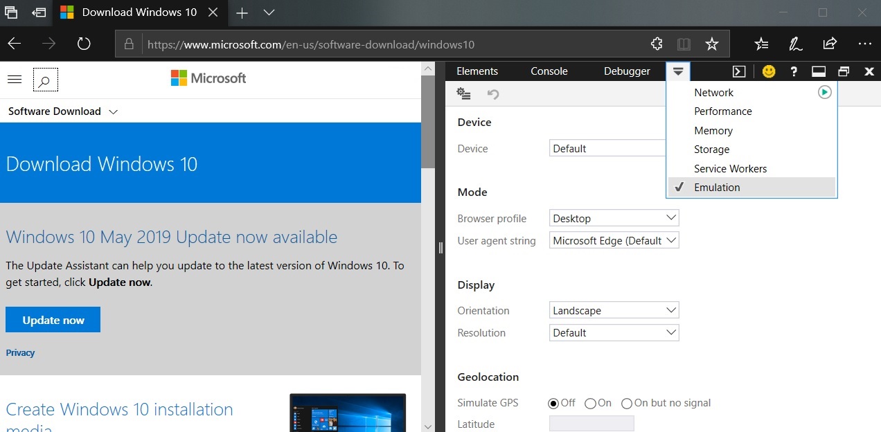The width and height of the screenshot is (881, 432).
Task: Switch to the Debugger tab
Action: pos(627,71)
